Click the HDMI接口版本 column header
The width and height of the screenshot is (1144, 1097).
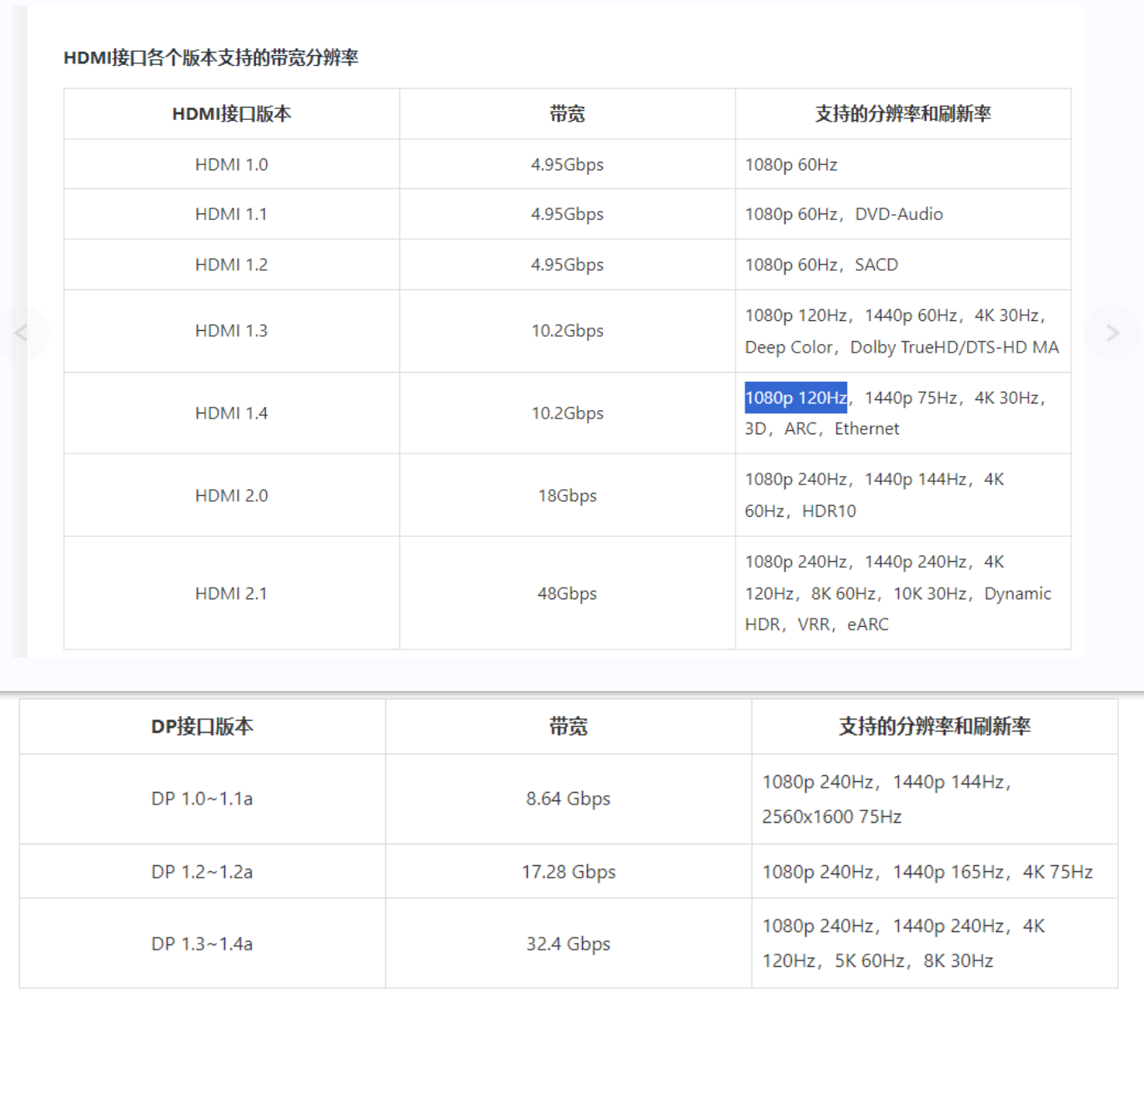click(231, 114)
